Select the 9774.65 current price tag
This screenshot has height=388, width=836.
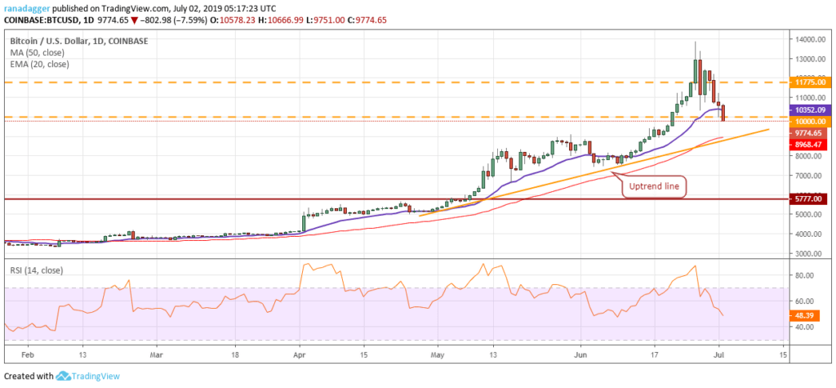(810, 133)
